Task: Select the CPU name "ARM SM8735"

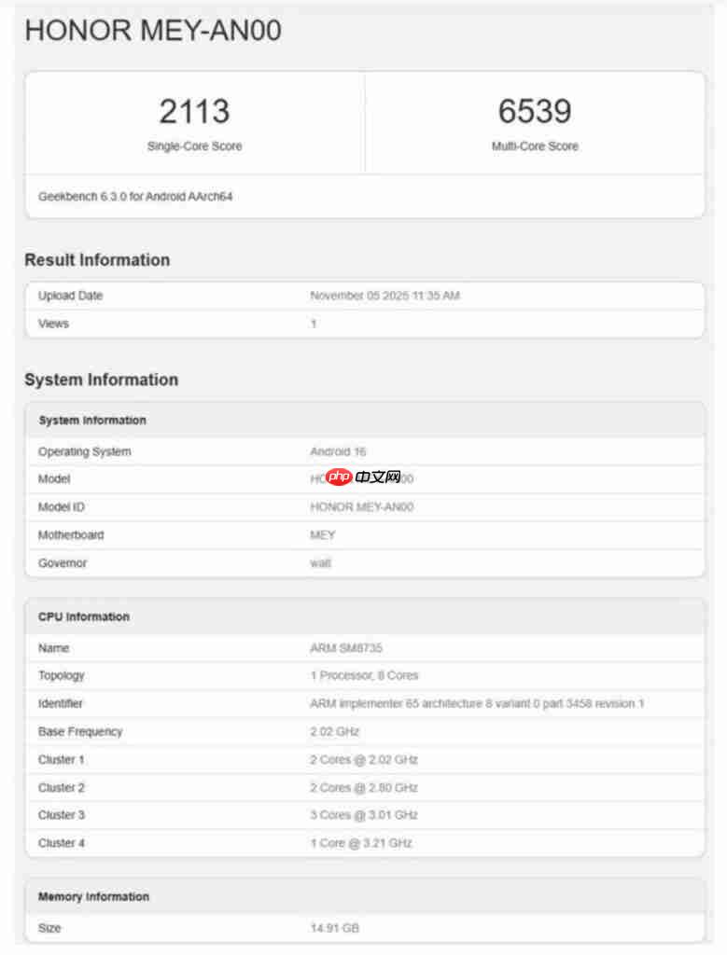Action: click(346, 649)
